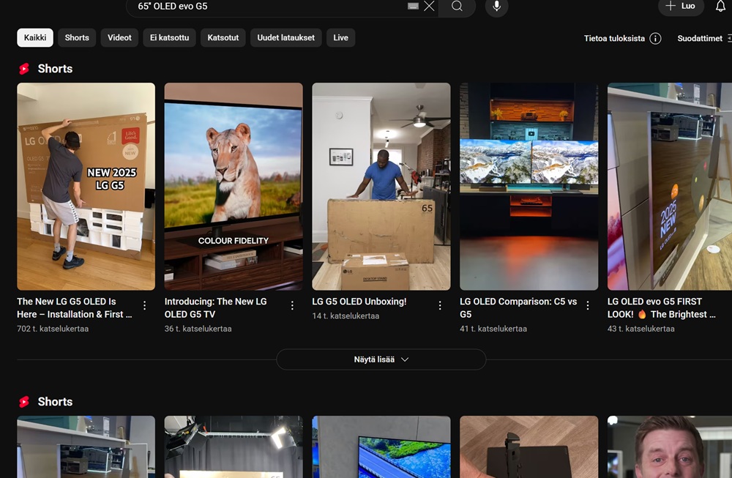Open the second-row short with colorful TV screen
The image size is (732, 478).
[x=381, y=447]
